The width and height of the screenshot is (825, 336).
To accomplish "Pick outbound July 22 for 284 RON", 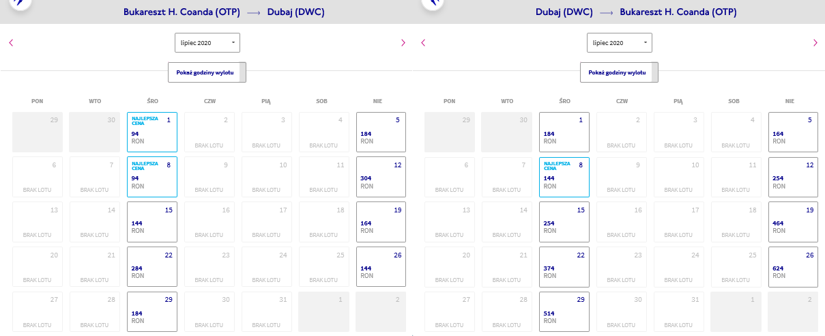I will tap(151, 266).
